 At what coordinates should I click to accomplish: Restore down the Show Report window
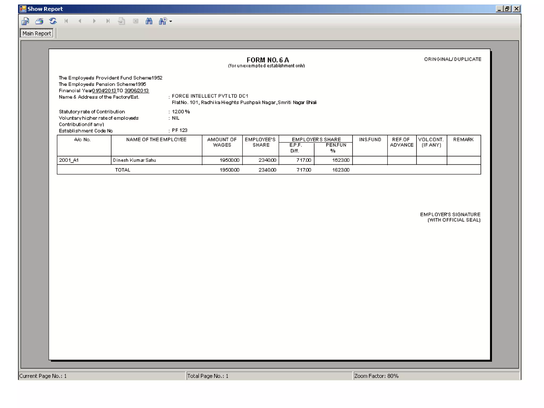[x=507, y=9]
